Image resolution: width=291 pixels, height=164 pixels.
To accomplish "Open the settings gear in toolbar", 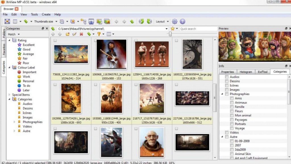I will point(174,22).
